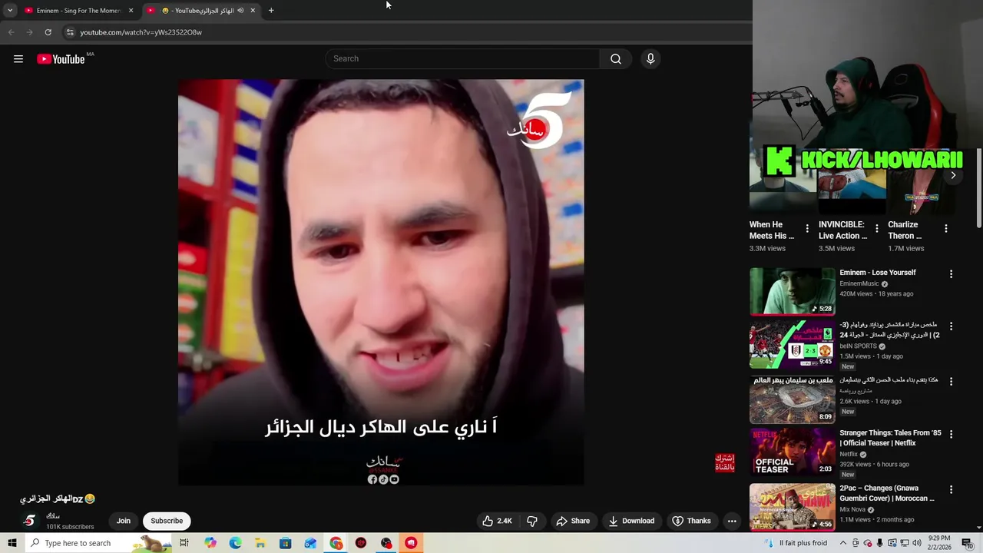
Task: Open File Explorer from the taskbar
Action: point(260,543)
